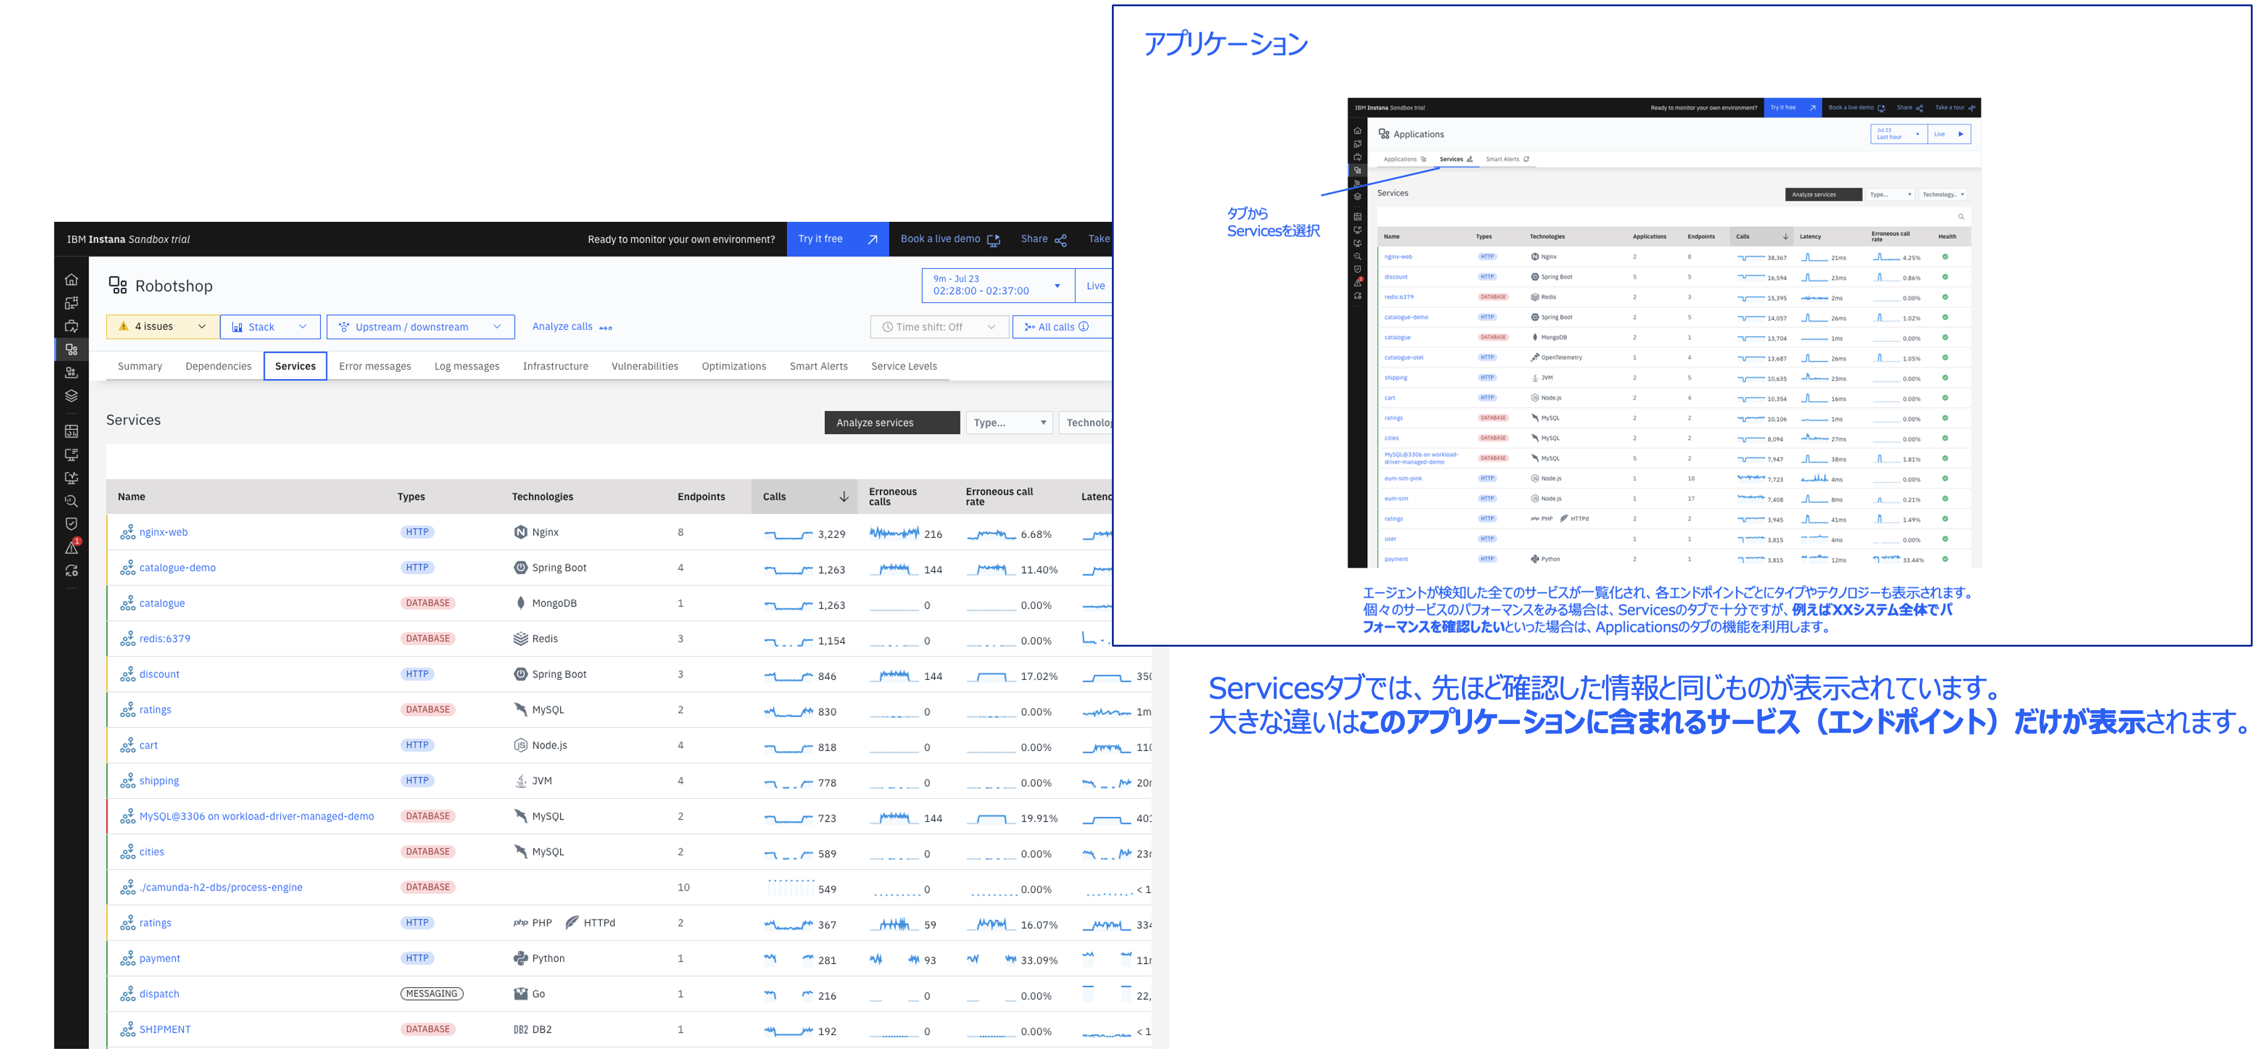This screenshot has width=2264, height=1052.
Task: Switch to the Error messages tab
Action: 375,366
